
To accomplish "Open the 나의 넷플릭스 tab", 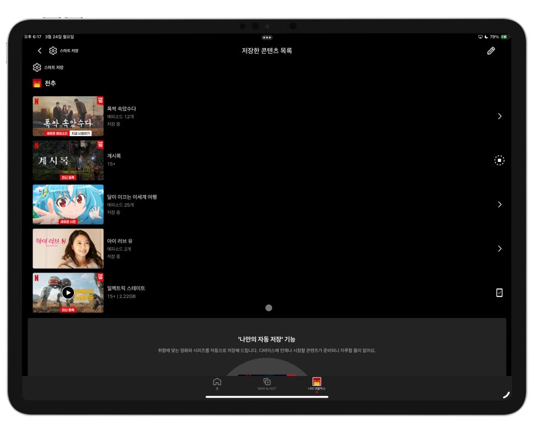I will click(317, 384).
